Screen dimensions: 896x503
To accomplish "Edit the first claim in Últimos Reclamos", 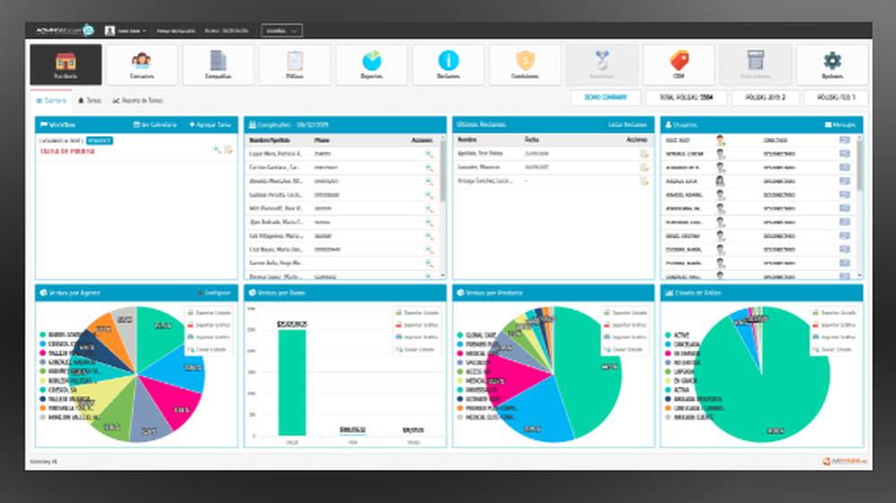I will point(644,154).
